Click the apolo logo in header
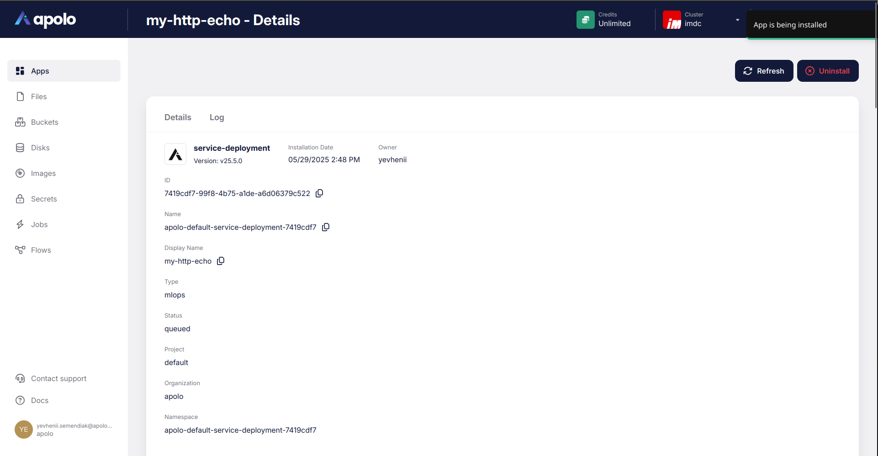The height and width of the screenshot is (456, 878). [x=45, y=19]
